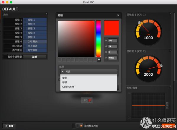Click the R value field (255)
Screen dimensions: 177x130
click(x=113, y=41)
